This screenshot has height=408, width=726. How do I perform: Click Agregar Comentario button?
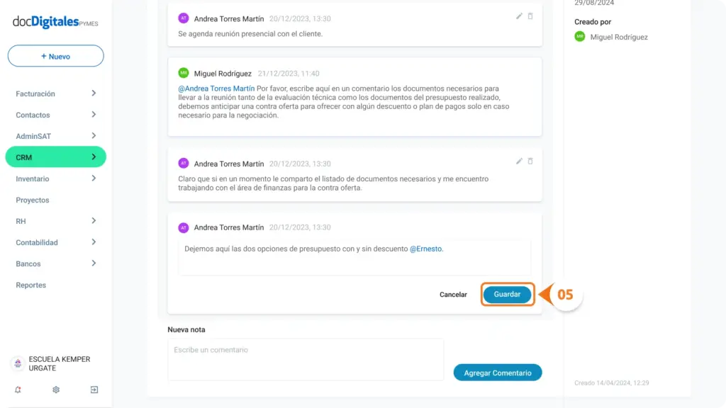(x=498, y=373)
